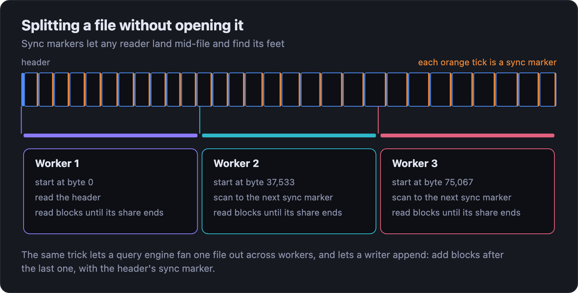The width and height of the screenshot is (578, 293).
Task: Click 'read the header' line
Action: (68, 197)
